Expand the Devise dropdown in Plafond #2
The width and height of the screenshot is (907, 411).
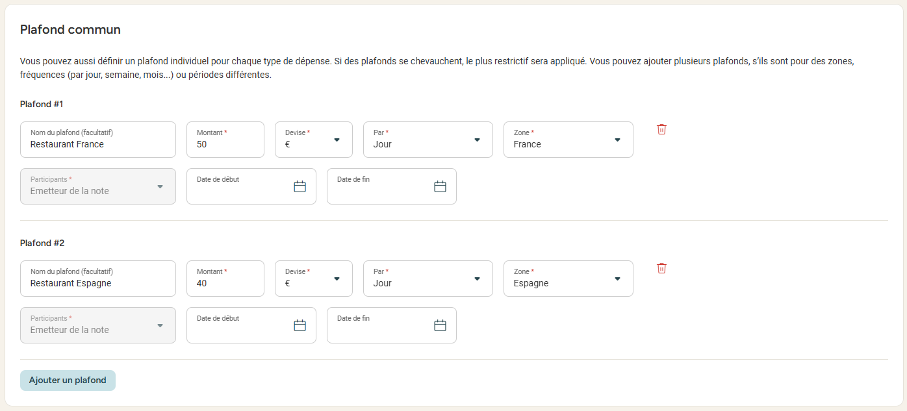(314, 279)
